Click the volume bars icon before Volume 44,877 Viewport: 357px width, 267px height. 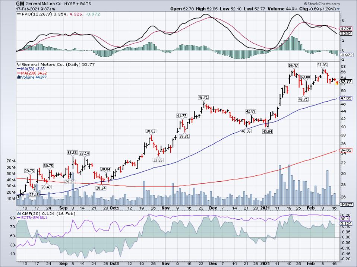[x=19, y=77]
